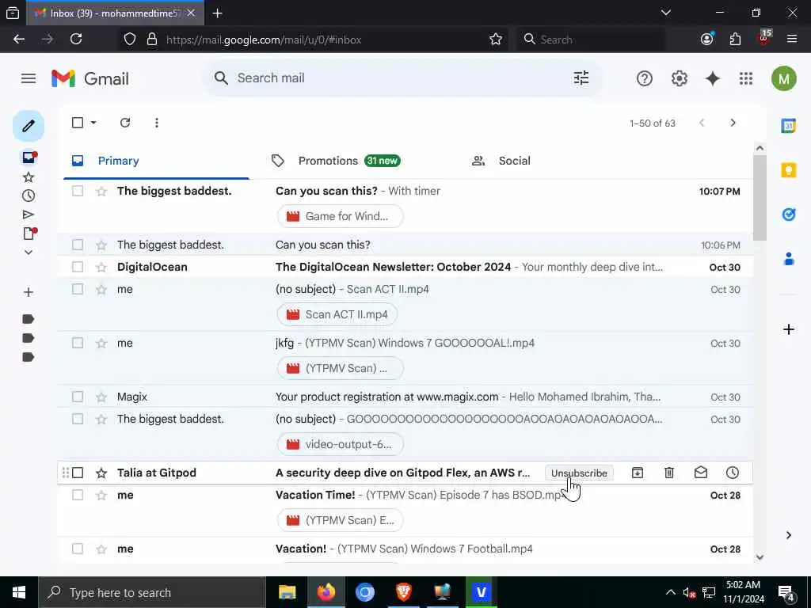
Task: Open Google apps grid
Action: click(x=746, y=78)
